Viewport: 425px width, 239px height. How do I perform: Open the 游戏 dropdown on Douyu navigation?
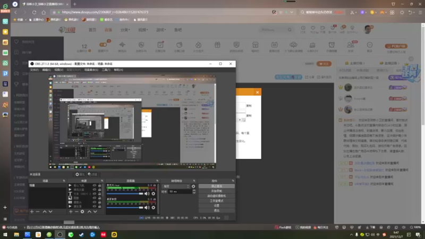click(161, 30)
